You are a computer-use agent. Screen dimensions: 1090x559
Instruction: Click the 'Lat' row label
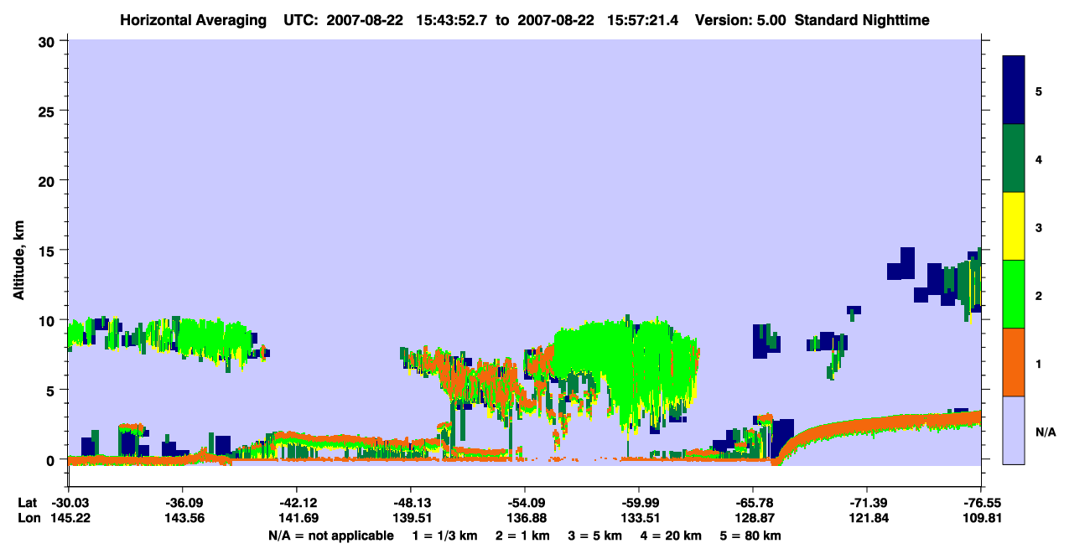point(28,503)
